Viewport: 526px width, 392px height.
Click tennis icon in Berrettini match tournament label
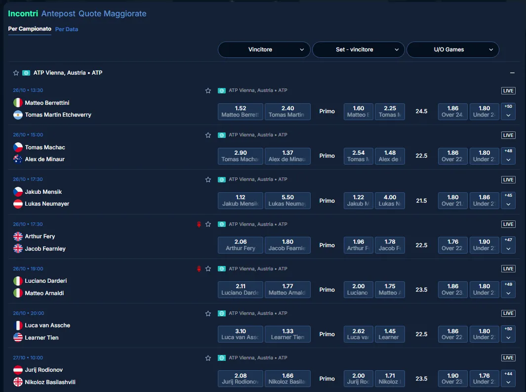(222, 90)
